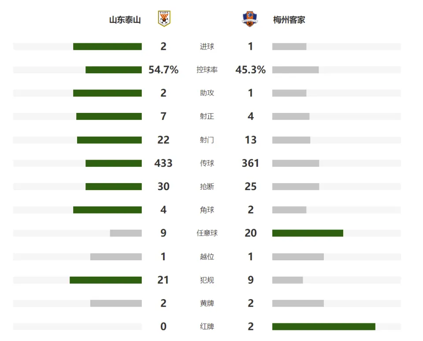The width and height of the screenshot is (423, 341).
Task: Click the green 助攻 bar for Shandong
Action: [x=108, y=93]
